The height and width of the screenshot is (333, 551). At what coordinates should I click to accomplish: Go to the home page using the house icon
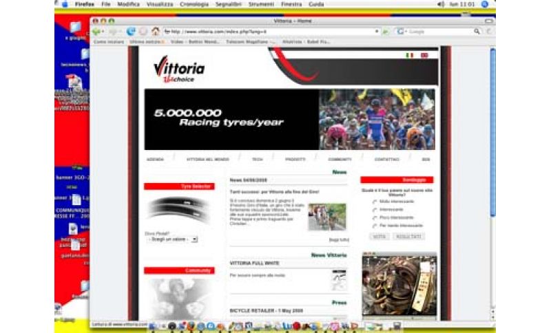[156, 32]
